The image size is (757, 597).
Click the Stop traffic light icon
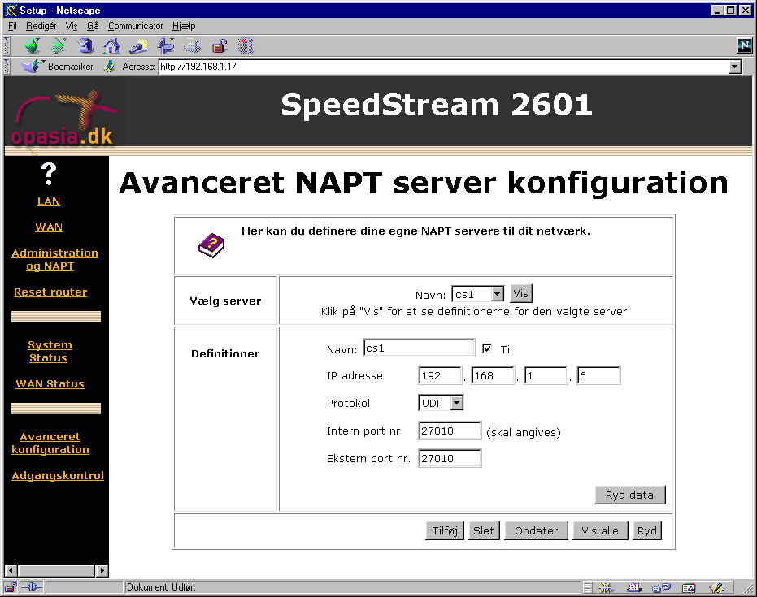pos(246,45)
